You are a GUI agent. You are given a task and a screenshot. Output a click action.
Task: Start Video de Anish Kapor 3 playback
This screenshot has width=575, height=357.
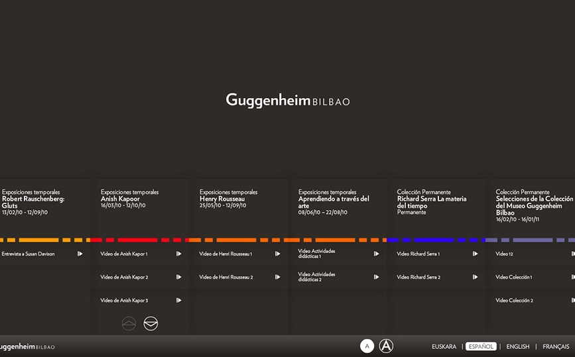pos(178,300)
